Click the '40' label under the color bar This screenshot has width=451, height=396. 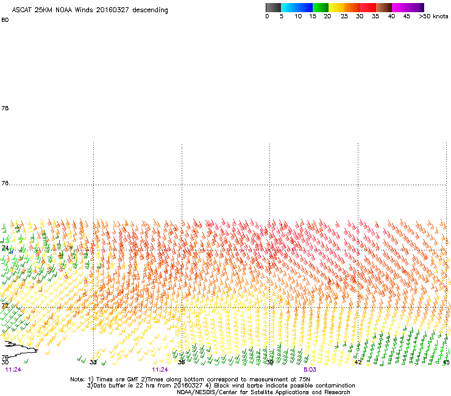[391, 16]
